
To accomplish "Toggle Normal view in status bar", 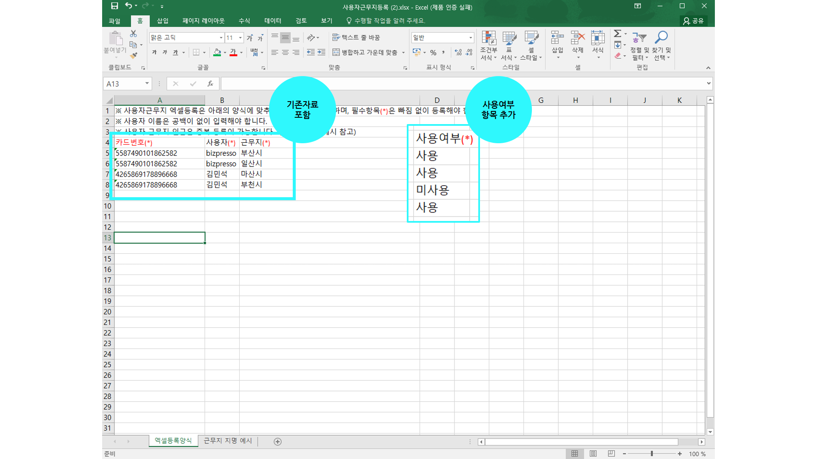I will pos(574,454).
